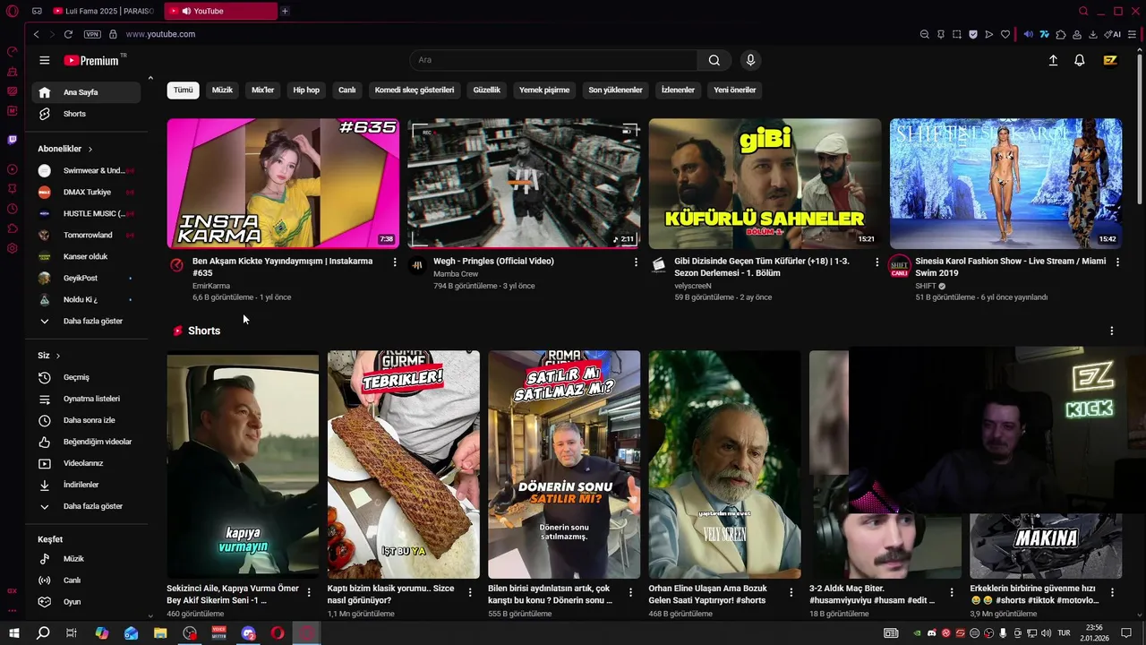
Task: Go to Ana Sayfa in the sidebar
Action: [x=86, y=92]
